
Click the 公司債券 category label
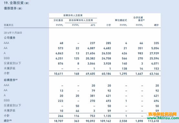pyautogui.click(x=10, y=38)
